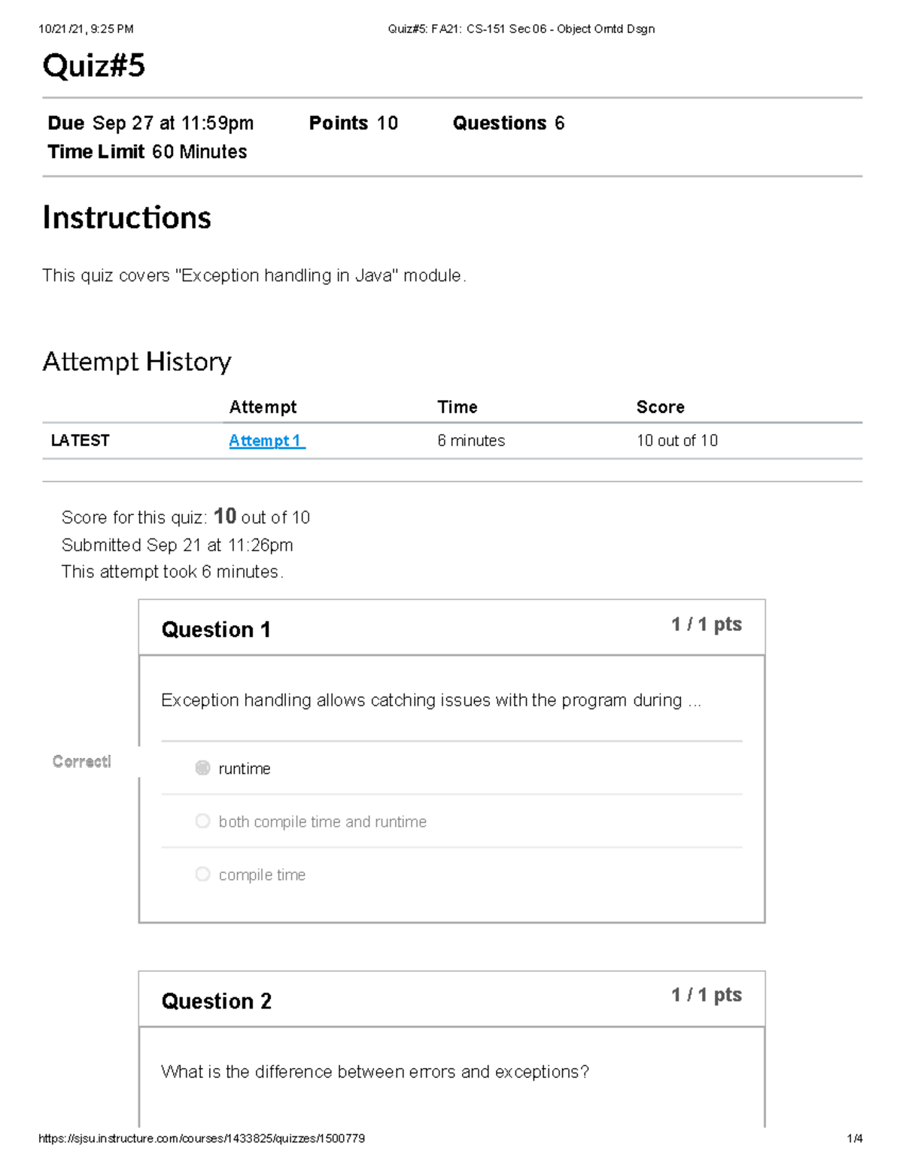Screen dimensions: 903x1168
Task: Open the Attempt 1 link
Action: point(266,441)
